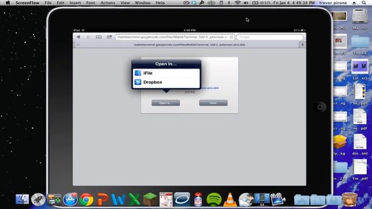Launch VLC traffic cone icon
This screenshot has height=209, width=372.
(x=230, y=199)
